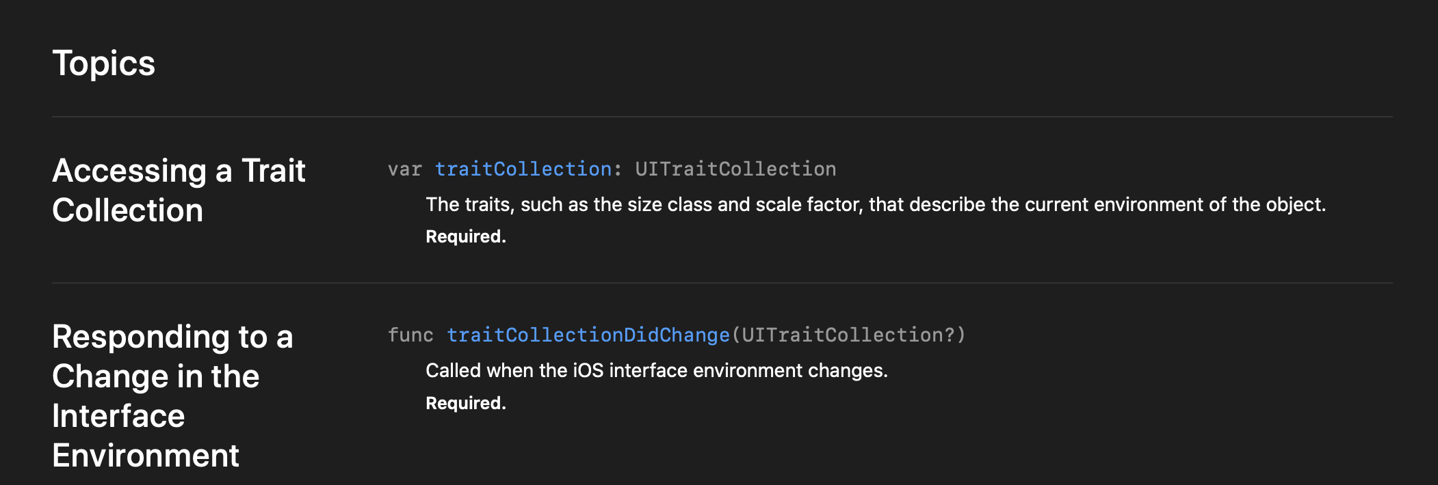Click Required label under traitCollectionDidChange description
Image resolution: width=1438 pixels, height=485 pixels.
tap(466, 403)
